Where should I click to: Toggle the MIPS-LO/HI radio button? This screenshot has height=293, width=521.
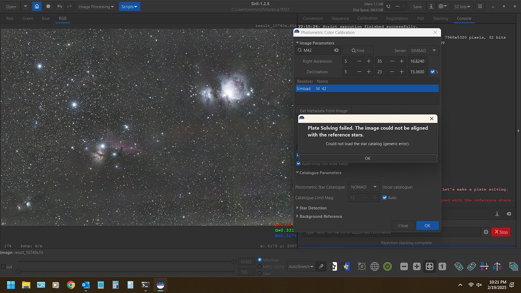click(259, 266)
